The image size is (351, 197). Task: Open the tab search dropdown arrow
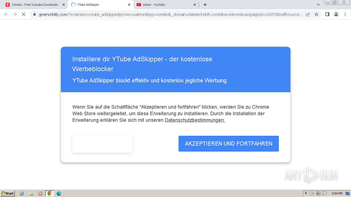coord(318,5)
